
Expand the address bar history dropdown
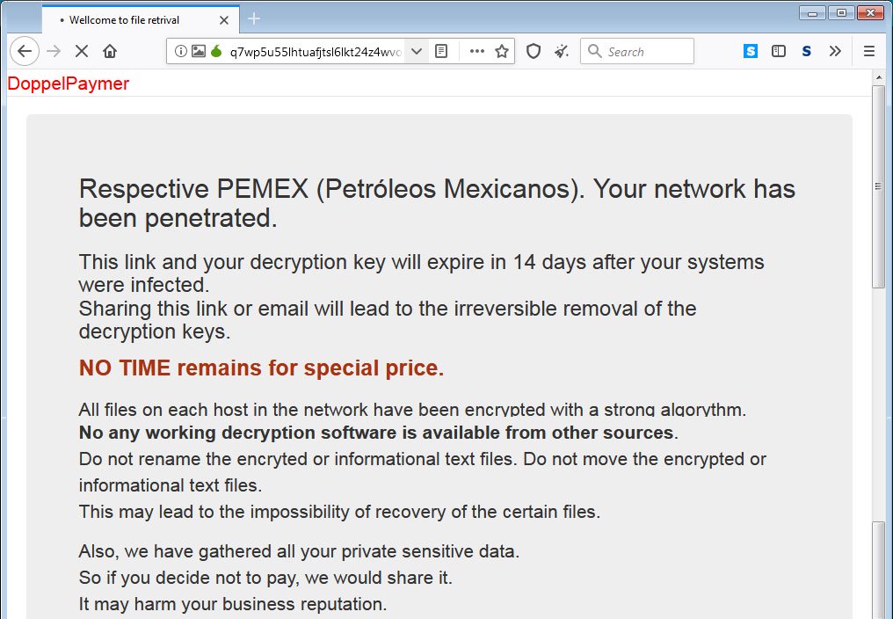[417, 51]
